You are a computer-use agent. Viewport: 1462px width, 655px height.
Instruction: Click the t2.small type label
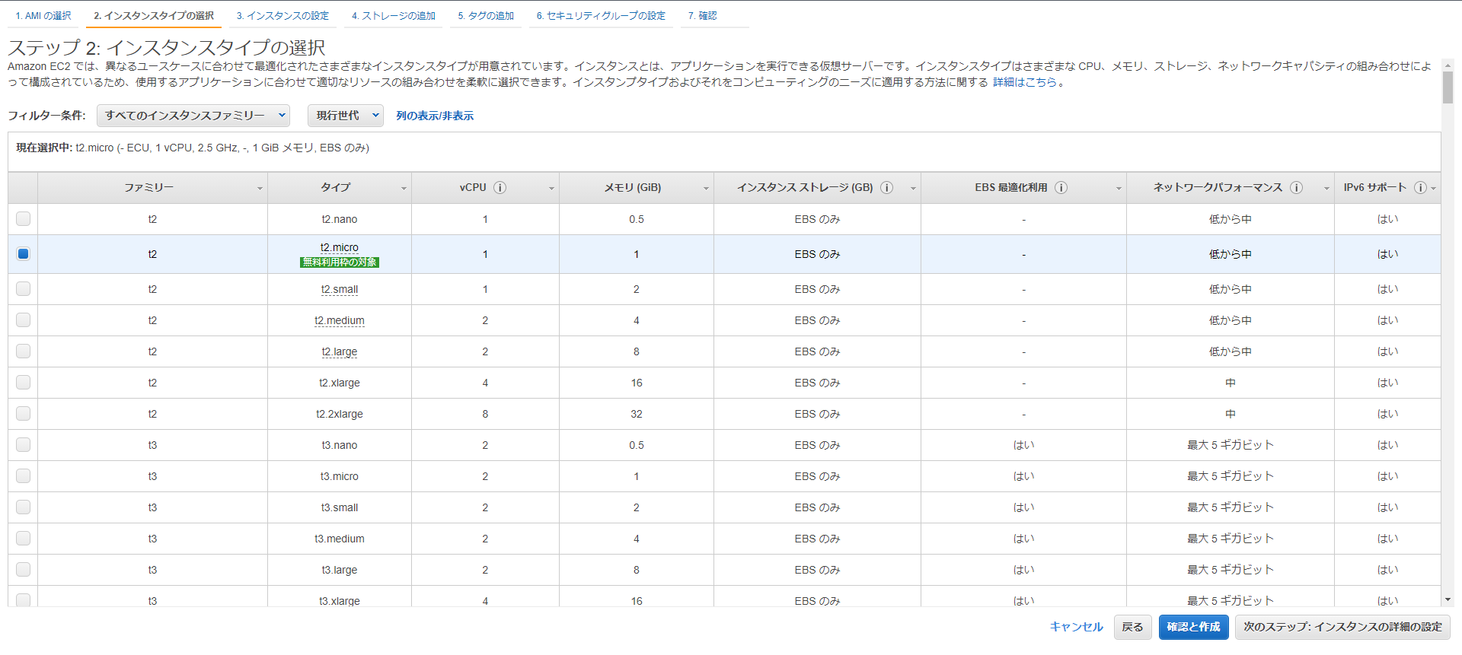[340, 289]
